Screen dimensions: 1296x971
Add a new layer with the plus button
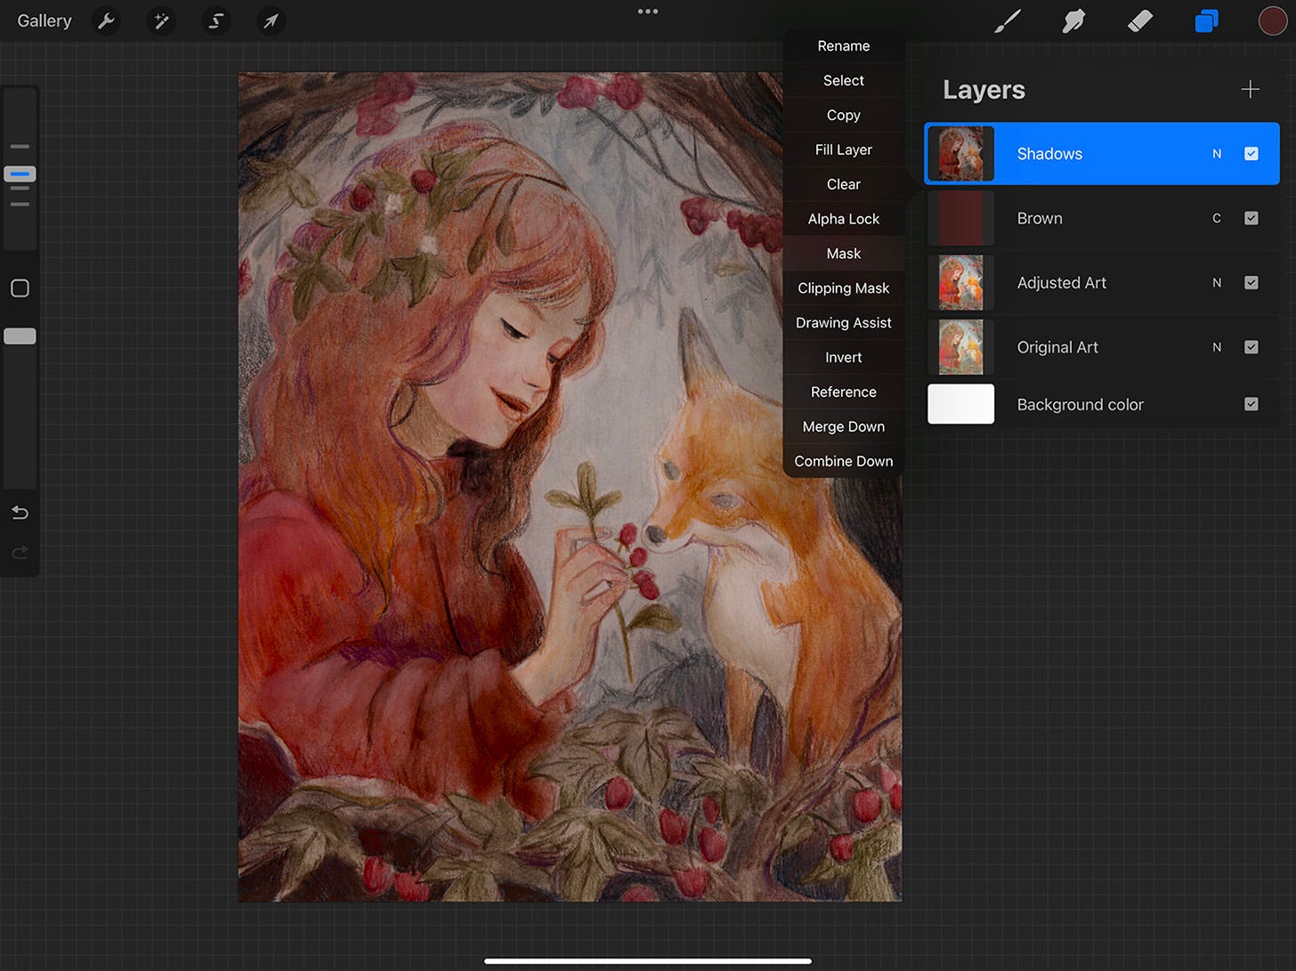point(1250,89)
